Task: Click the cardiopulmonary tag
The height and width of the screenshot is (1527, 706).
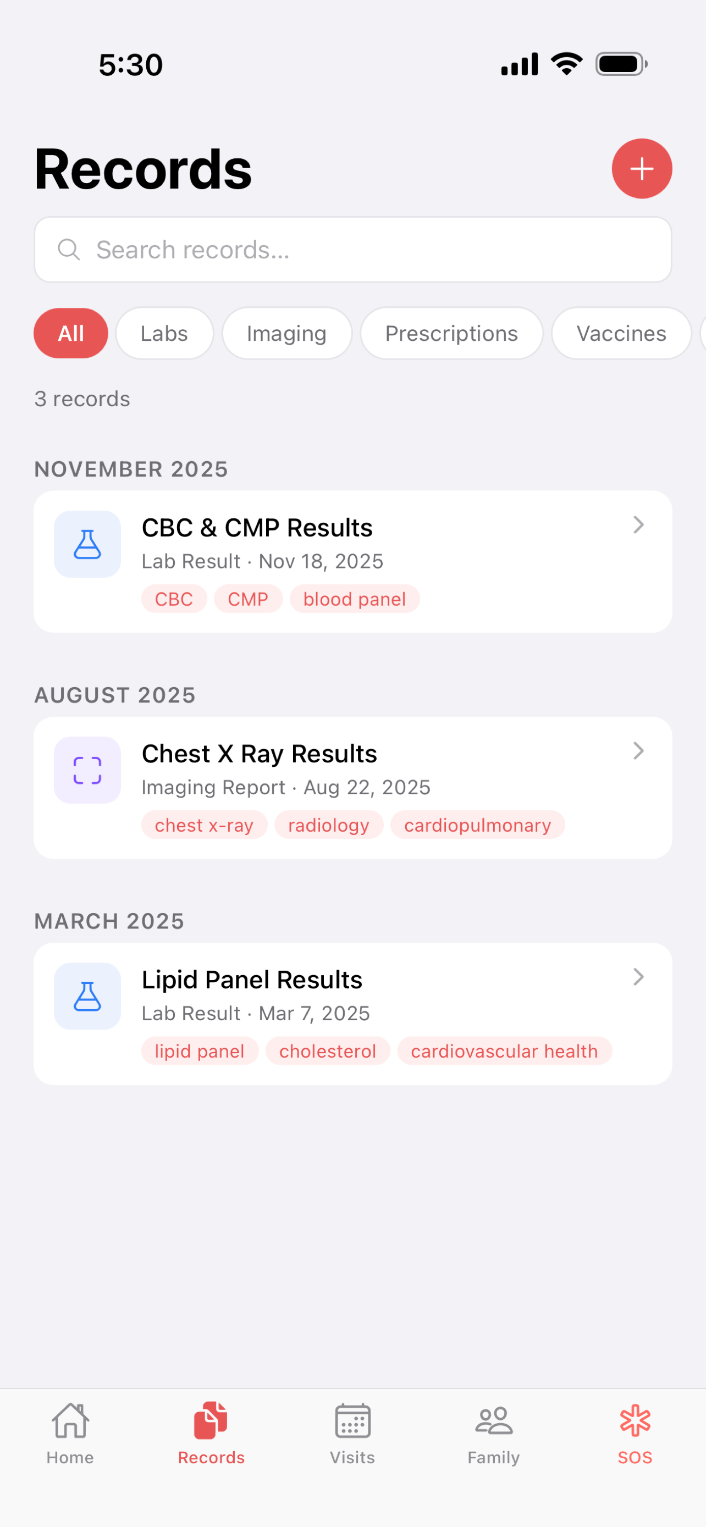Action: 478,825
